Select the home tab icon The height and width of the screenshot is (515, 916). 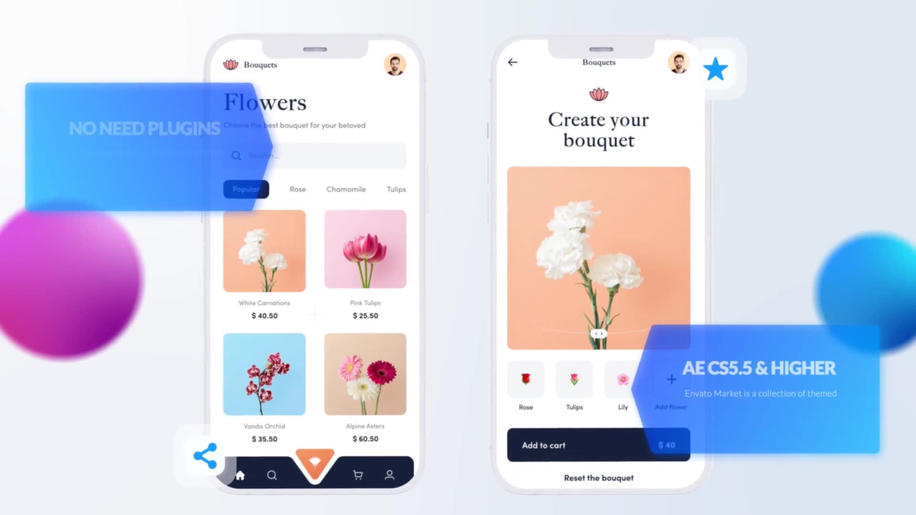click(239, 475)
